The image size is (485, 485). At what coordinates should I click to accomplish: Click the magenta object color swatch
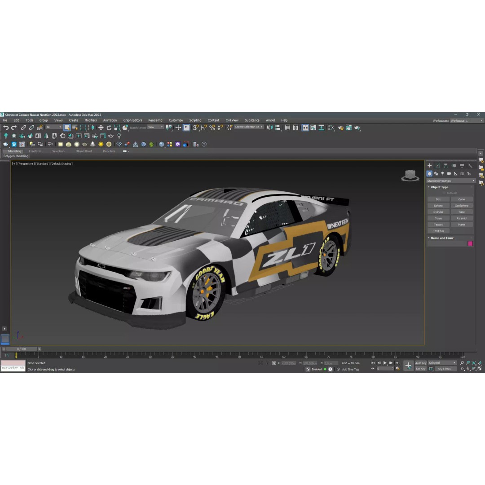470,244
